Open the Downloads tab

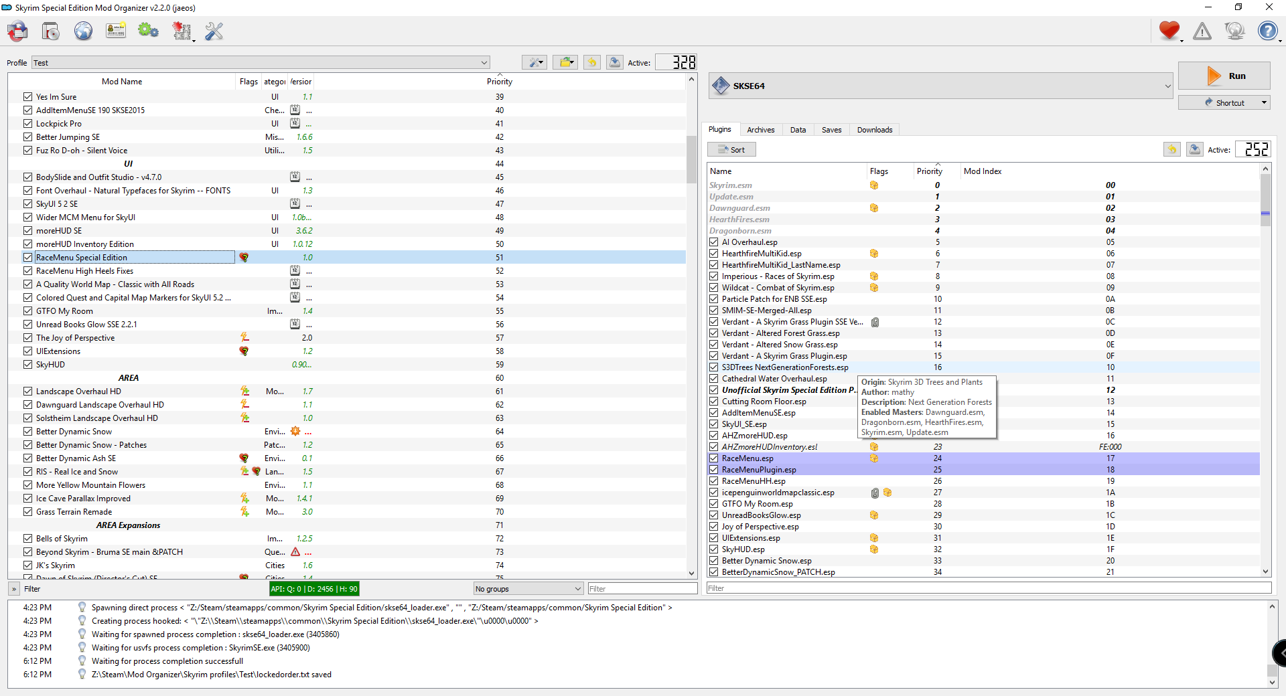click(875, 130)
